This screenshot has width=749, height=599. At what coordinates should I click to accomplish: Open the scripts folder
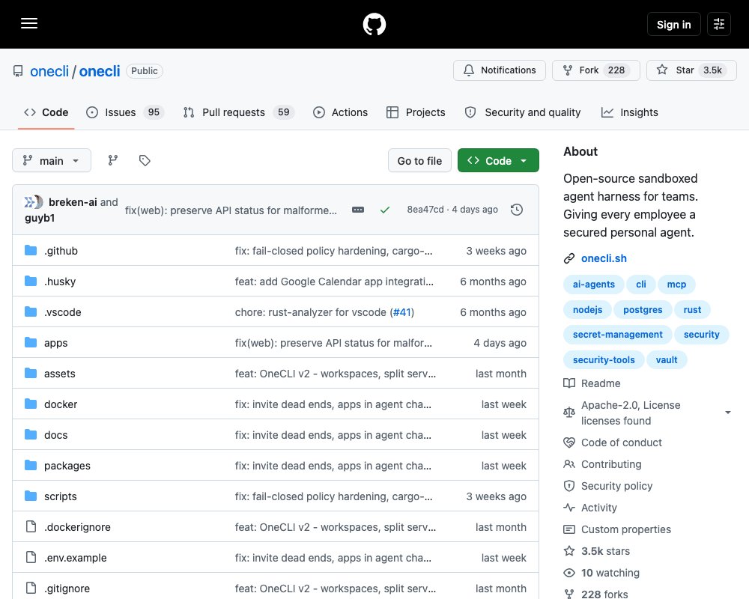pos(60,496)
